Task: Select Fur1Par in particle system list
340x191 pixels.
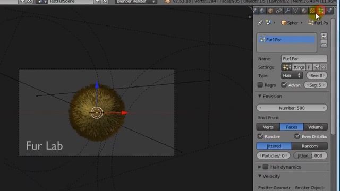Action: [x=287, y=40]
